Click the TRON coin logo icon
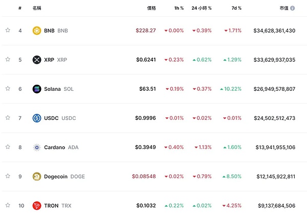Image resolution: width=307 pixels, height=220 pixels. (x=36, y=206)
